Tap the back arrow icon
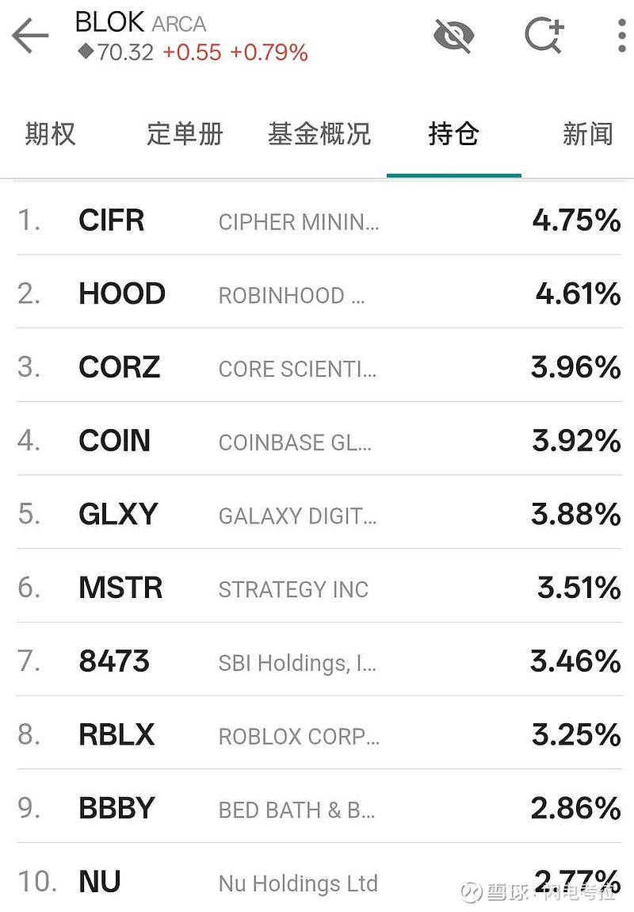 30,36
